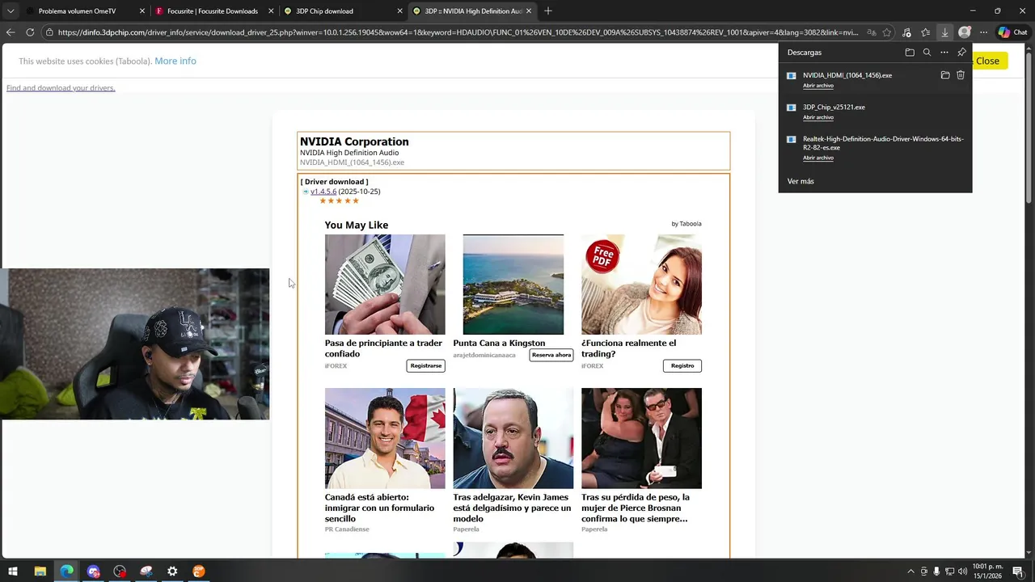The image size is (1035, 582).
Task: Open Copilot Chat button
Action: point(1013,32)
